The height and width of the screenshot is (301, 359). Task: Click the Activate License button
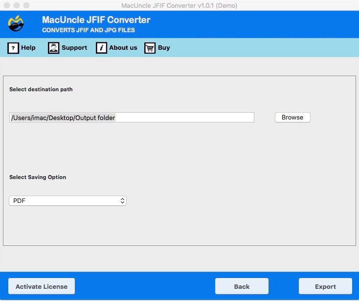[42, 286]
